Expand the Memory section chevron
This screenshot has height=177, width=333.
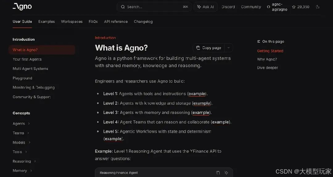pos(31,171)
